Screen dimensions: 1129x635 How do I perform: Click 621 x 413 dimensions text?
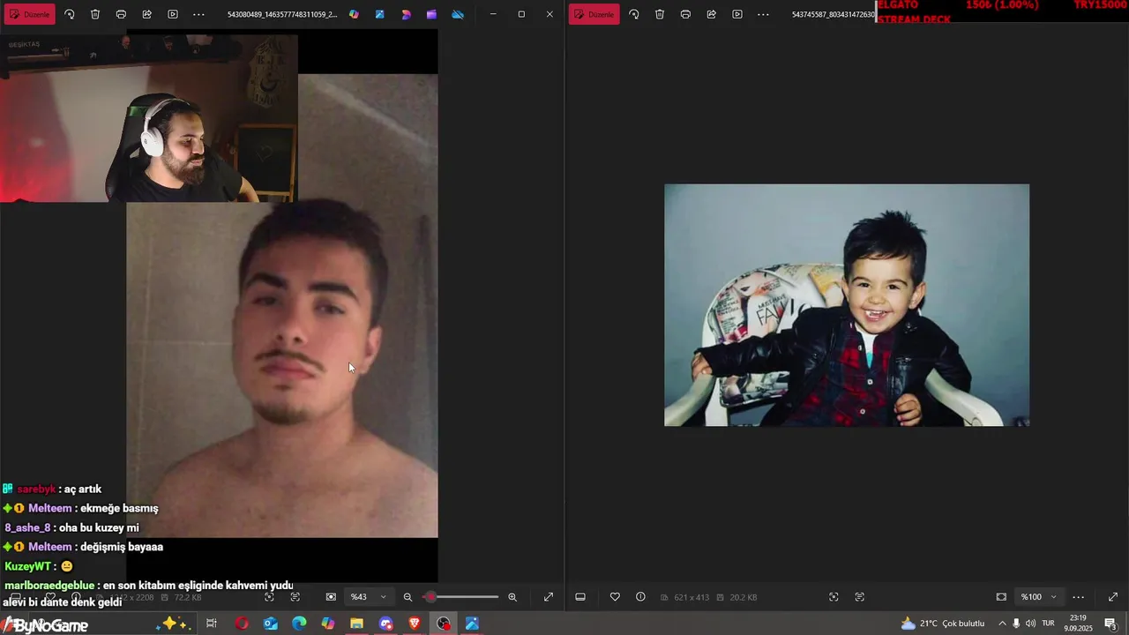692,597
